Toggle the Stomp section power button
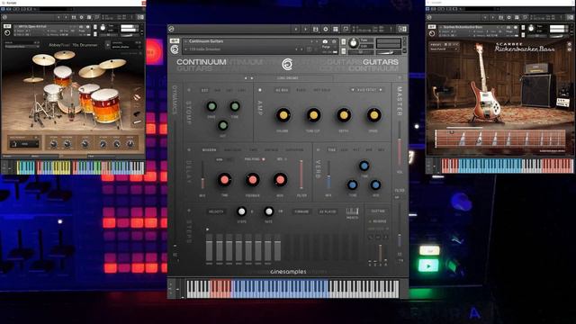This screenshot has height=324, width=576. [x=189, y=90]
